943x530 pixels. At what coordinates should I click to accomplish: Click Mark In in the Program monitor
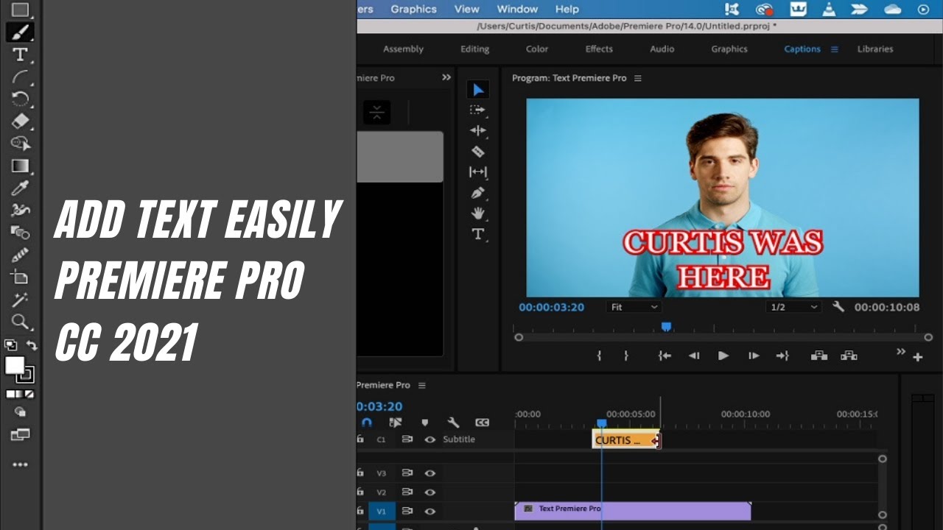pyautogui.click(x=599, y=356)
